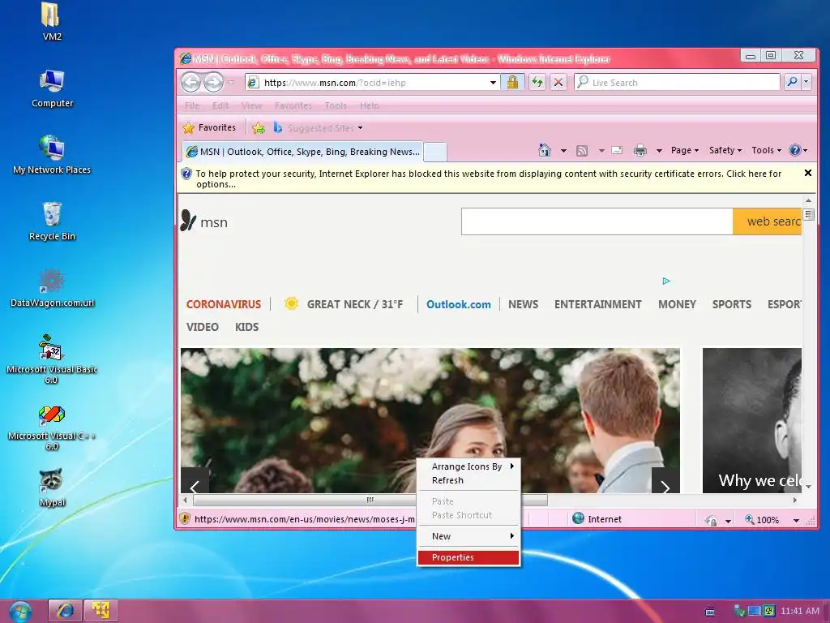Open the Home button dropdown arrow
830x623 pixels.
coord(563,151)
